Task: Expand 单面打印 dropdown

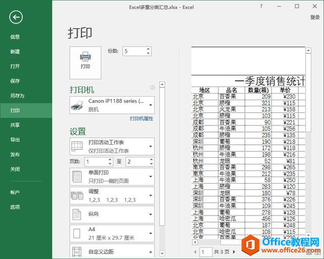Action: pyautogui.click(x=112, y=177)
